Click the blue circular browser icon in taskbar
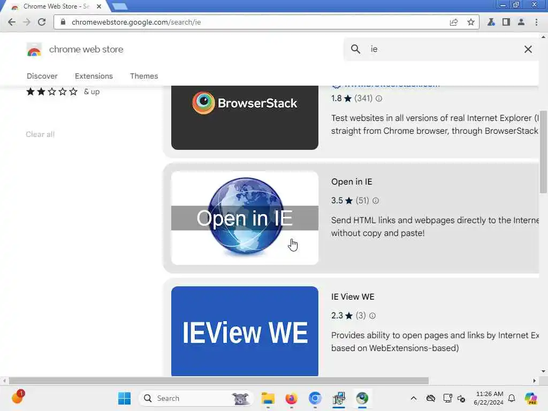Screen dimensions: 548x411 point(315,398)
